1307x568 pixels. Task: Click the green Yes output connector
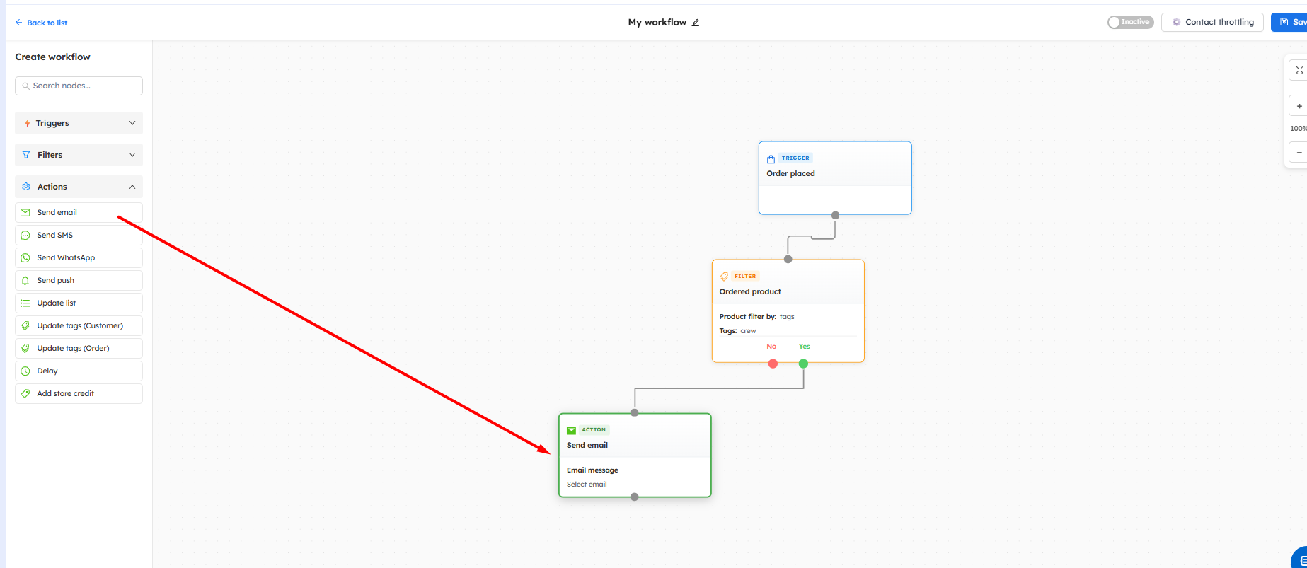click(803, 364)
